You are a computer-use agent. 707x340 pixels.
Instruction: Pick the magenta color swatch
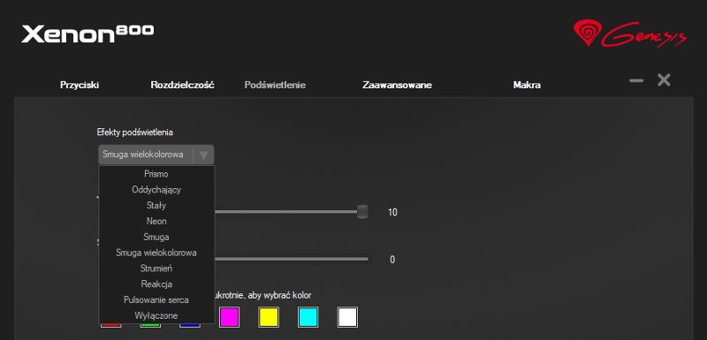pos(229,317)
